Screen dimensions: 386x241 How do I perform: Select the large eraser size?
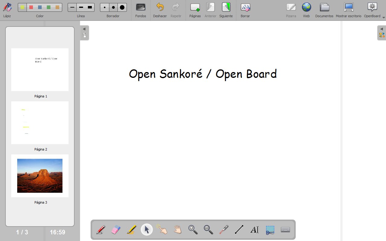click(x=122, y=7)
